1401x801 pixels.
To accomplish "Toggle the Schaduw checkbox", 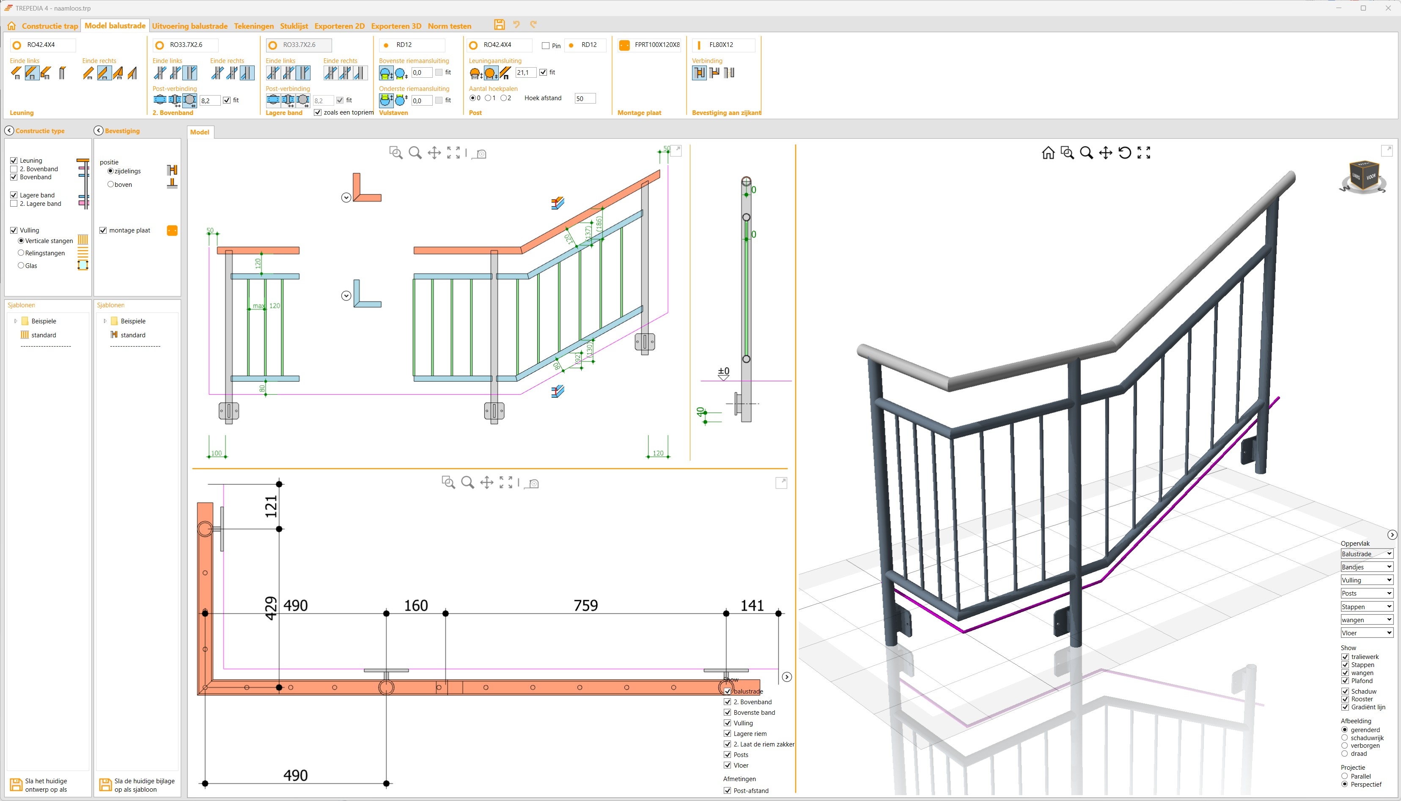I will click(x=1345, y=692).
